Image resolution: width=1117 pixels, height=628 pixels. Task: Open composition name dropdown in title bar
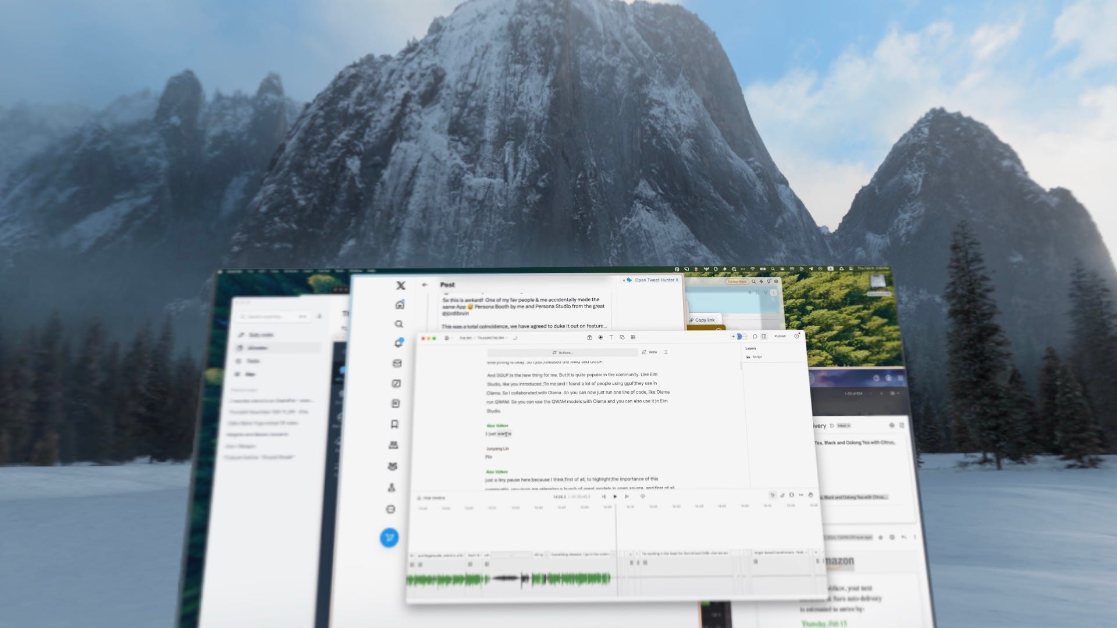point(492,338)
